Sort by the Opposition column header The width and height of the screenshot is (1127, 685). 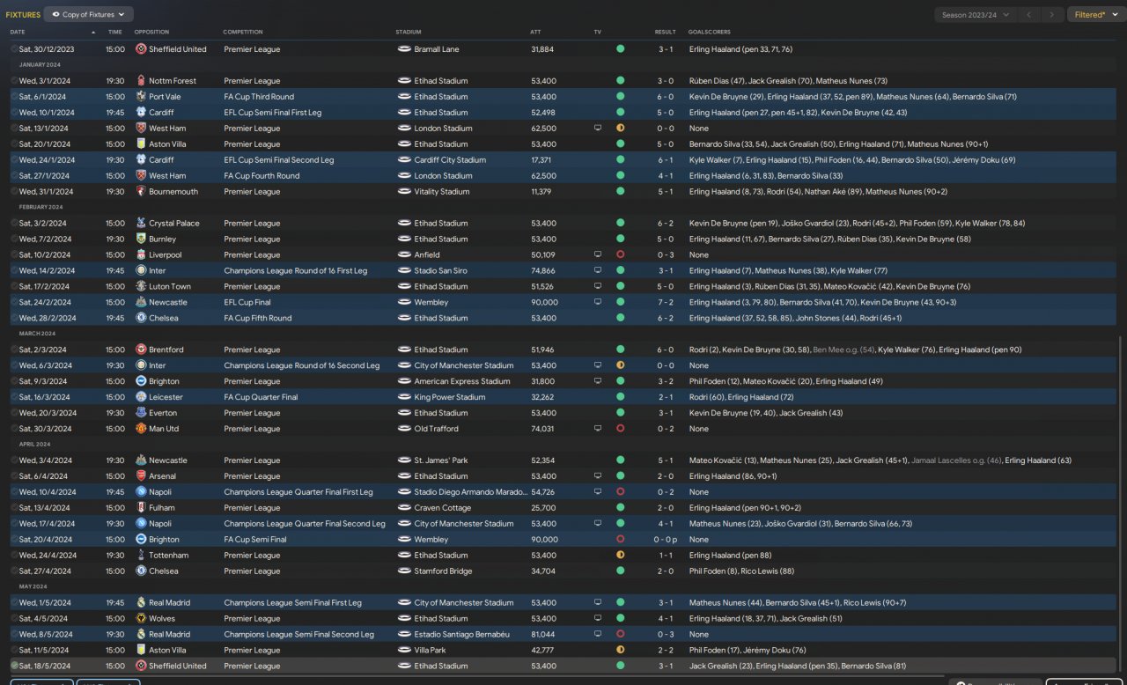coord(151,33)
